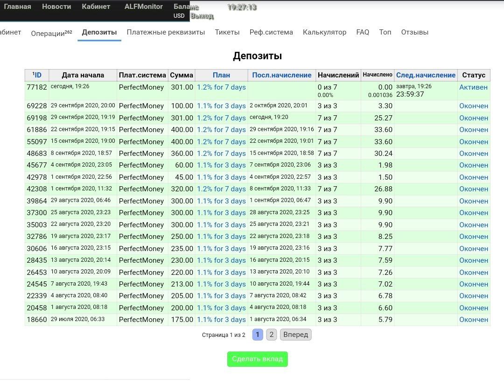The width and height of the screenshot is (504, 385).
Task: Open the ALFMonitor menu item
Action: [x=143, y=7]
